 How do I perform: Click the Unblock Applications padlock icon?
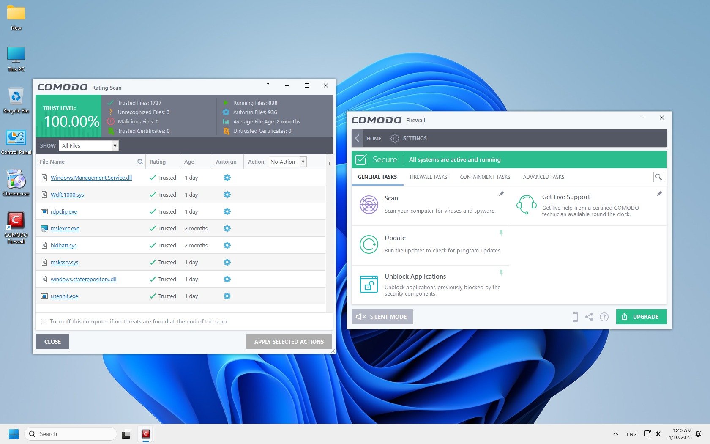coord(369,284)
